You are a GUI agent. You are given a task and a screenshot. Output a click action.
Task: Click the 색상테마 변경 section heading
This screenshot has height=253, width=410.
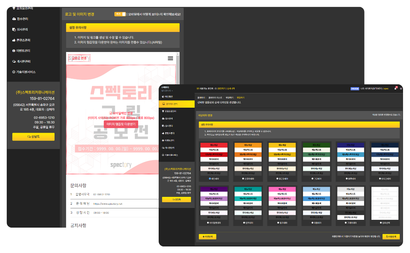point(205,115)
